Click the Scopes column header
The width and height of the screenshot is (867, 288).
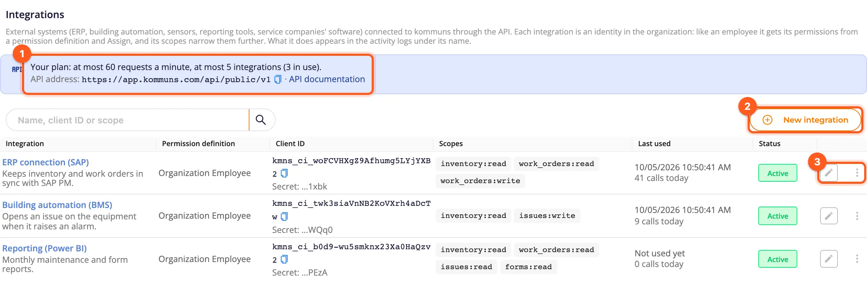(451, 144)
